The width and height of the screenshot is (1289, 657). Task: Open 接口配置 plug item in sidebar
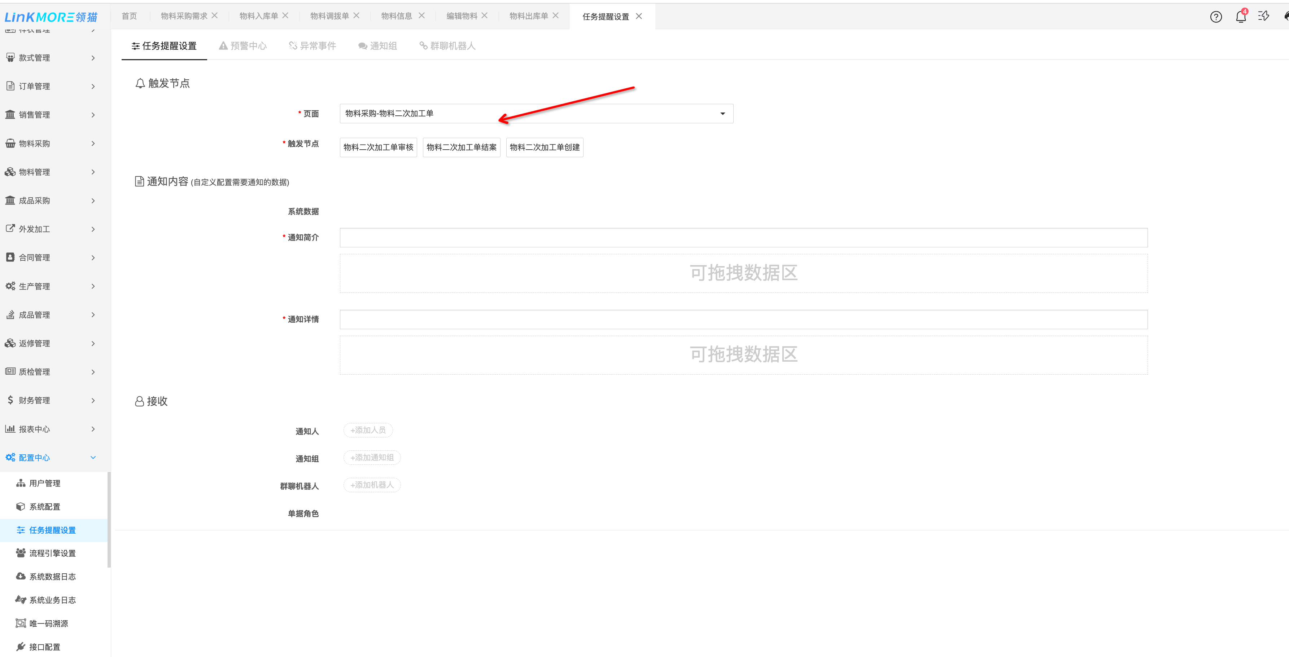[44, 647]
